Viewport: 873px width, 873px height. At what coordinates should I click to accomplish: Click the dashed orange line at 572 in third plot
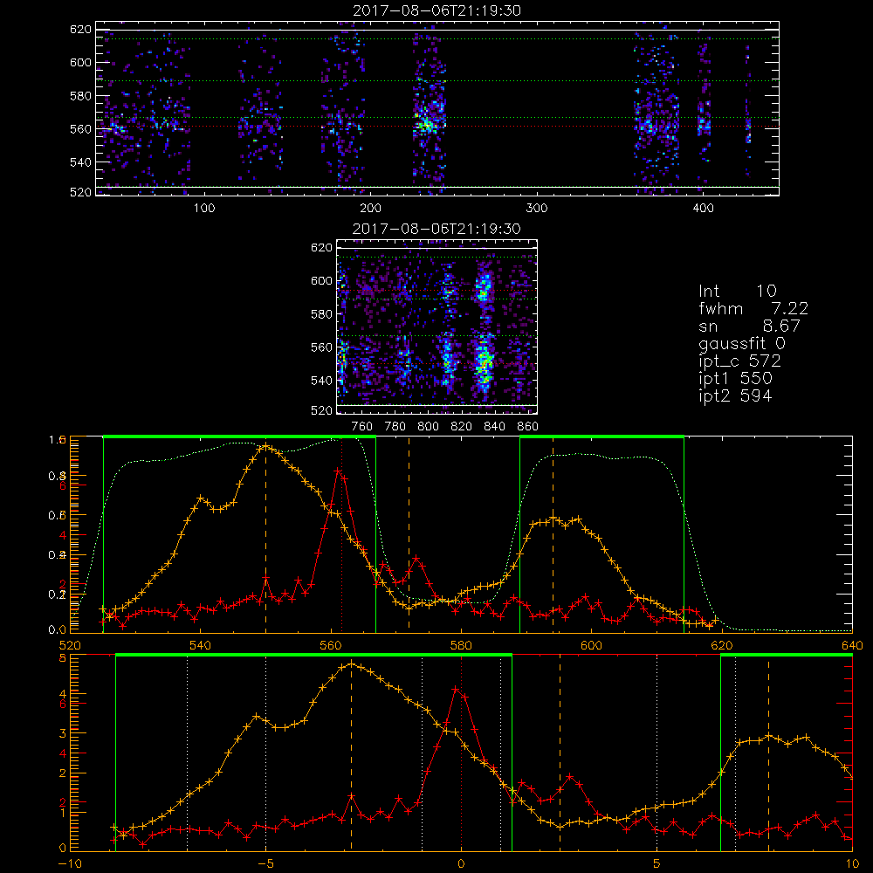(x=409, y=534)
